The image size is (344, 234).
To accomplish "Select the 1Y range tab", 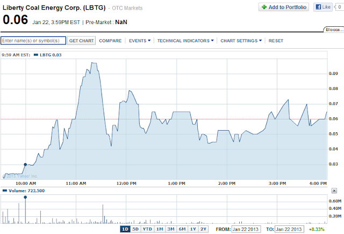I will [193, 229].
